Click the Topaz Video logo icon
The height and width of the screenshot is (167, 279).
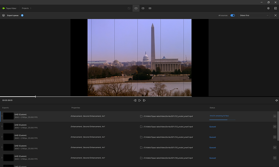pos(4,8)
